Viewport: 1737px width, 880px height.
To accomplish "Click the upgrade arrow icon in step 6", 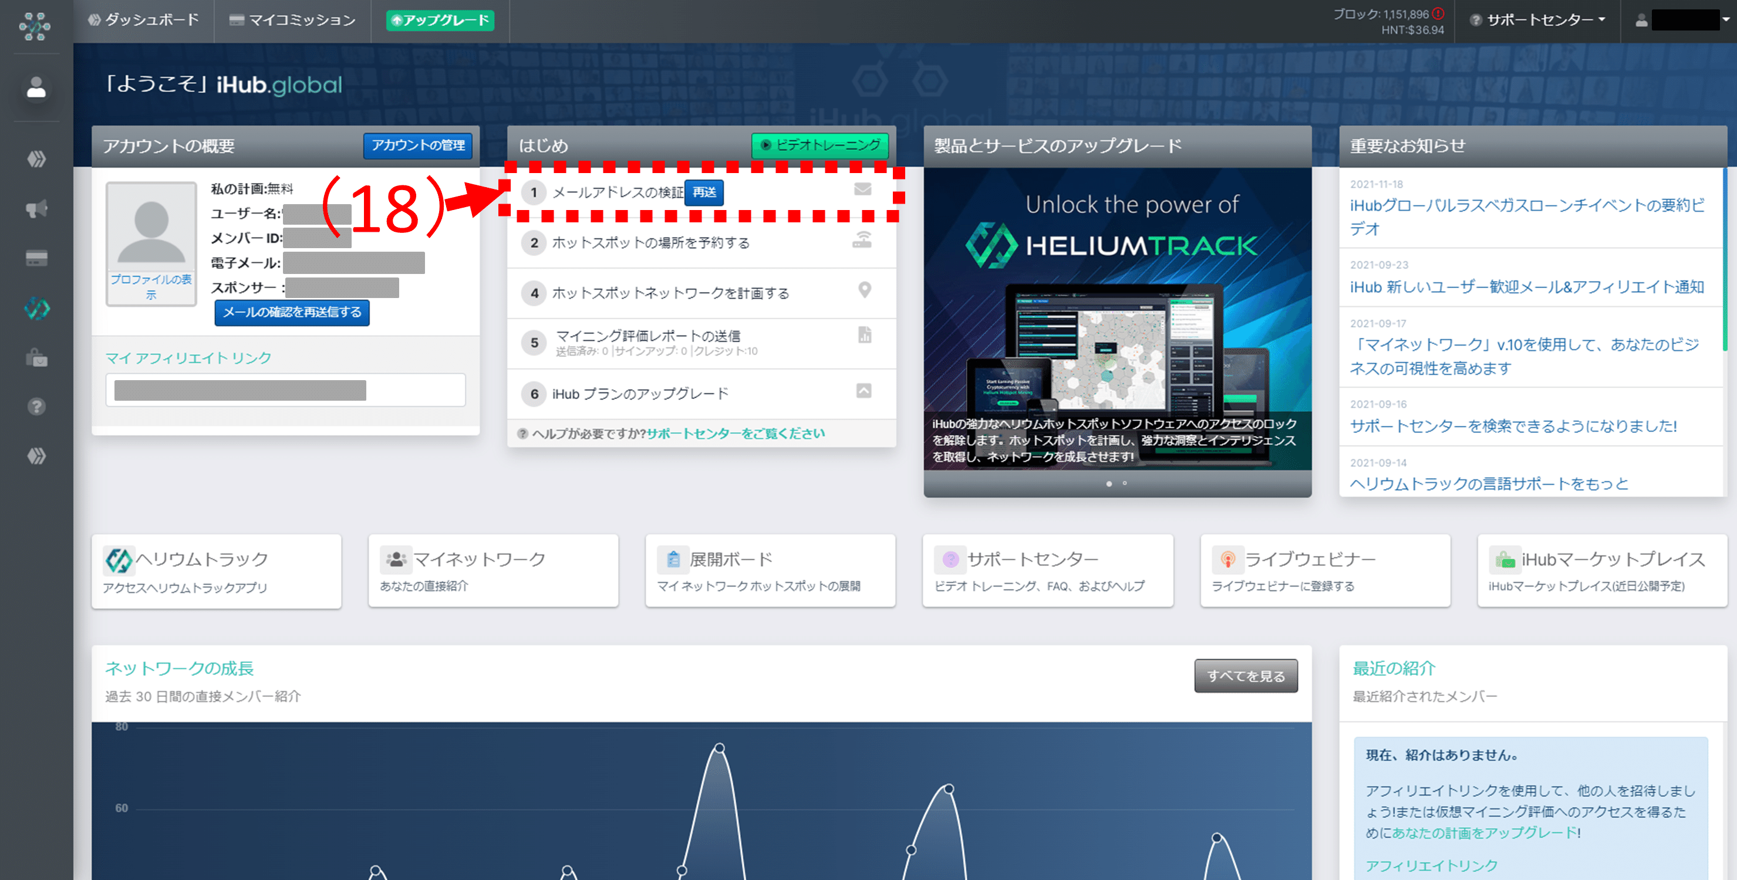I will tap(864, 391).
